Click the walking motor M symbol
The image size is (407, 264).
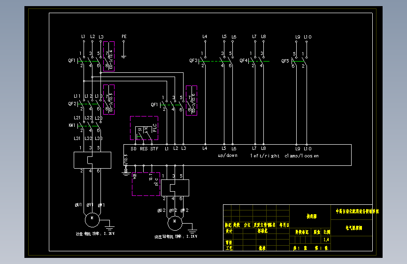(92, 220)
